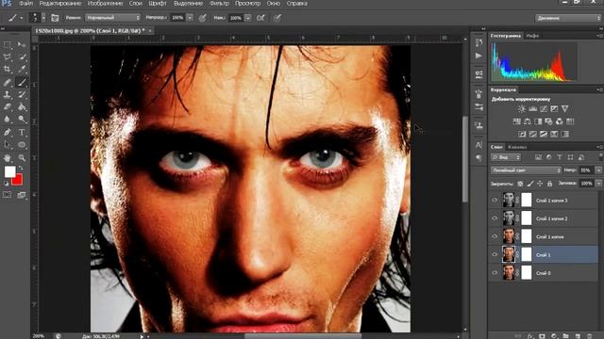Add a Photo Filter adjustment
Screen dimensions: 604x339
(x=548, y=121)
